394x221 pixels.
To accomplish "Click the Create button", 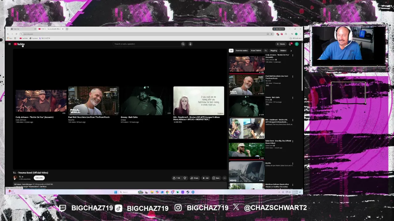I will pos(281,44).
